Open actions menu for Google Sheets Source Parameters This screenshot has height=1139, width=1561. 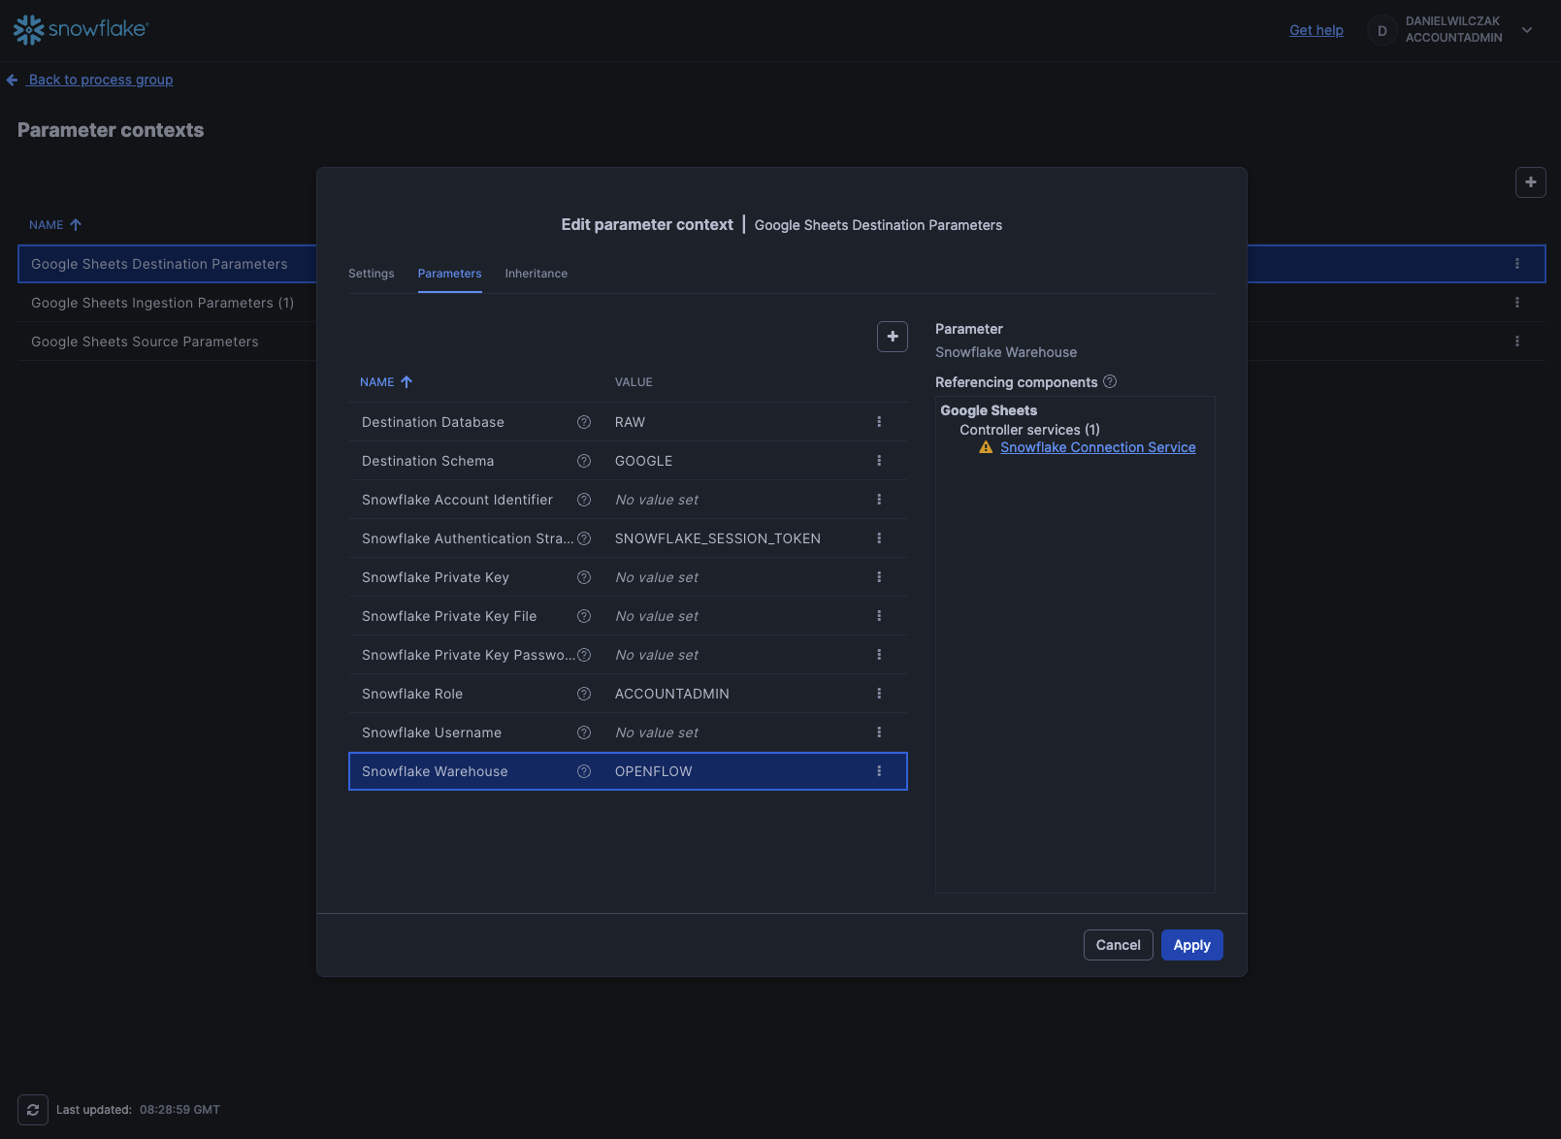coord(1517,342)
